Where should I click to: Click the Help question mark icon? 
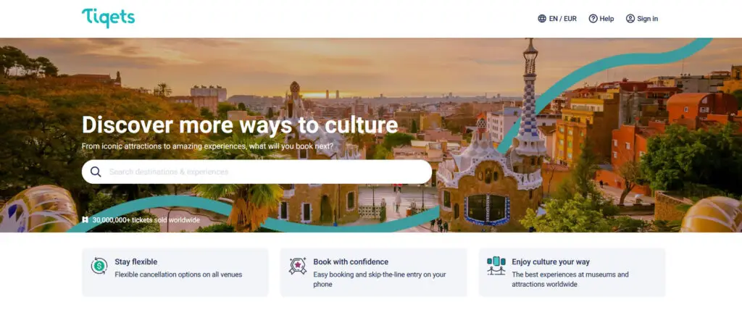pyautogui.click(x=593, y=18)
